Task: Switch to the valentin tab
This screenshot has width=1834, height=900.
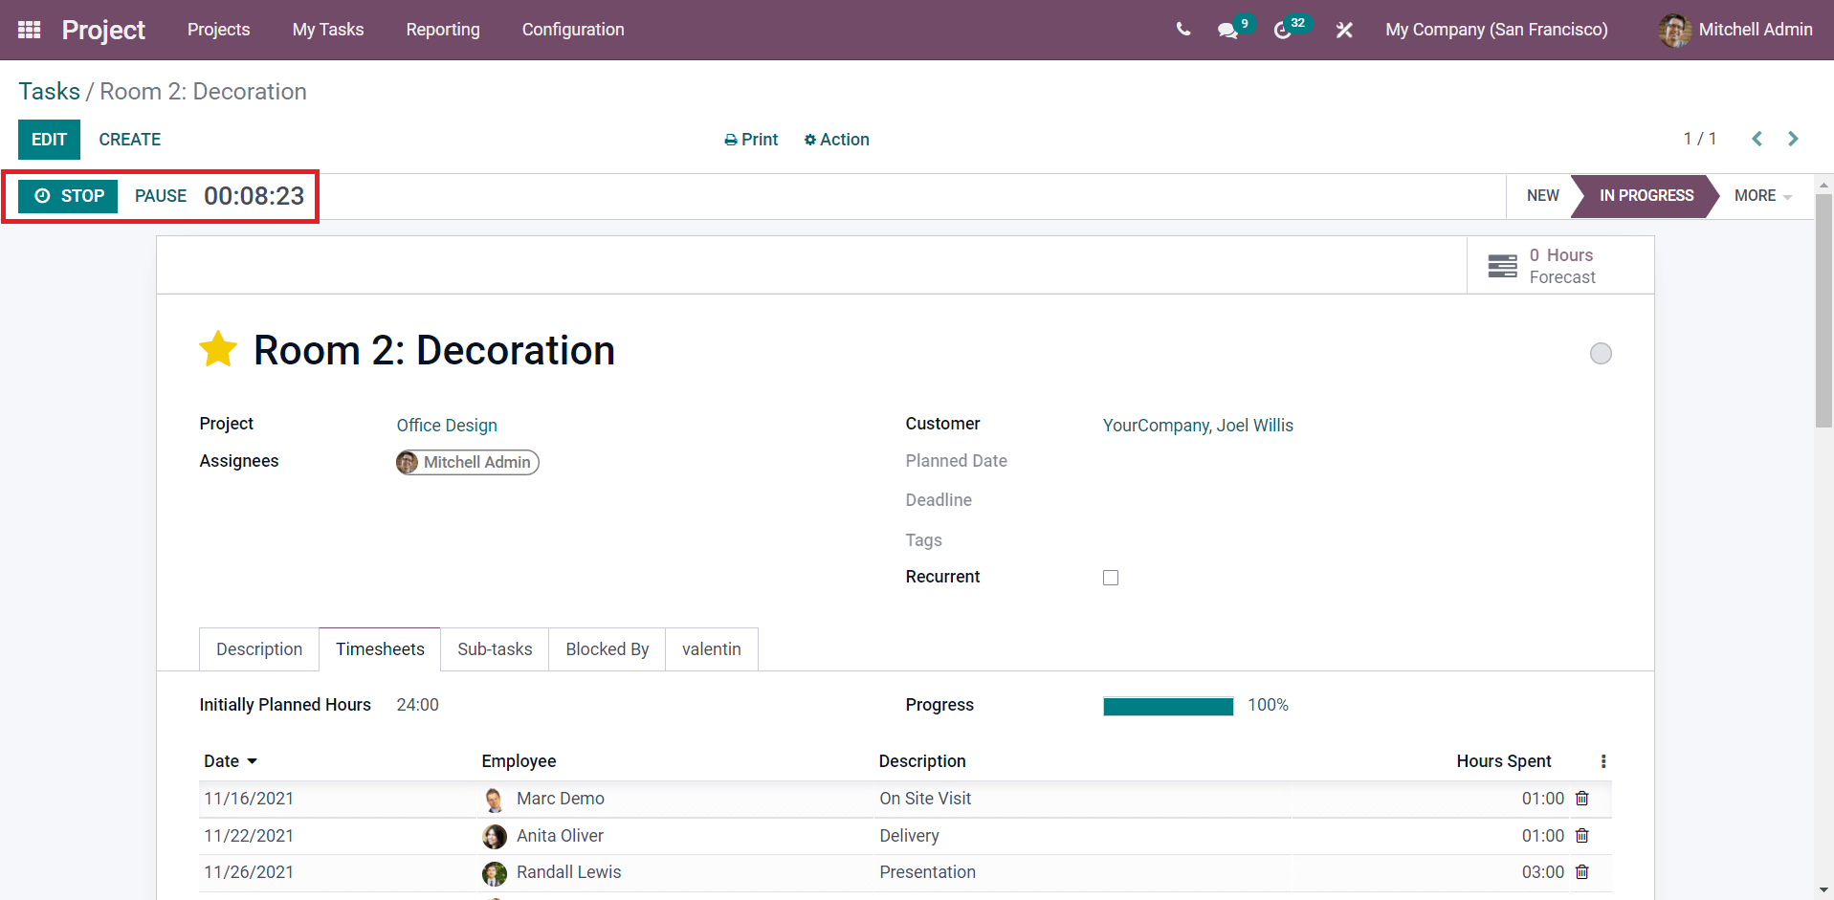Action: (712, 649)
